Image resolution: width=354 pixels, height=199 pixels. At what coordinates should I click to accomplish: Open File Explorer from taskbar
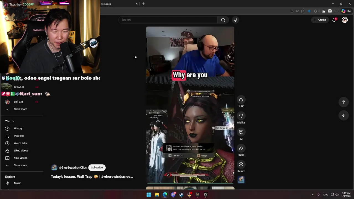[157, 195]
